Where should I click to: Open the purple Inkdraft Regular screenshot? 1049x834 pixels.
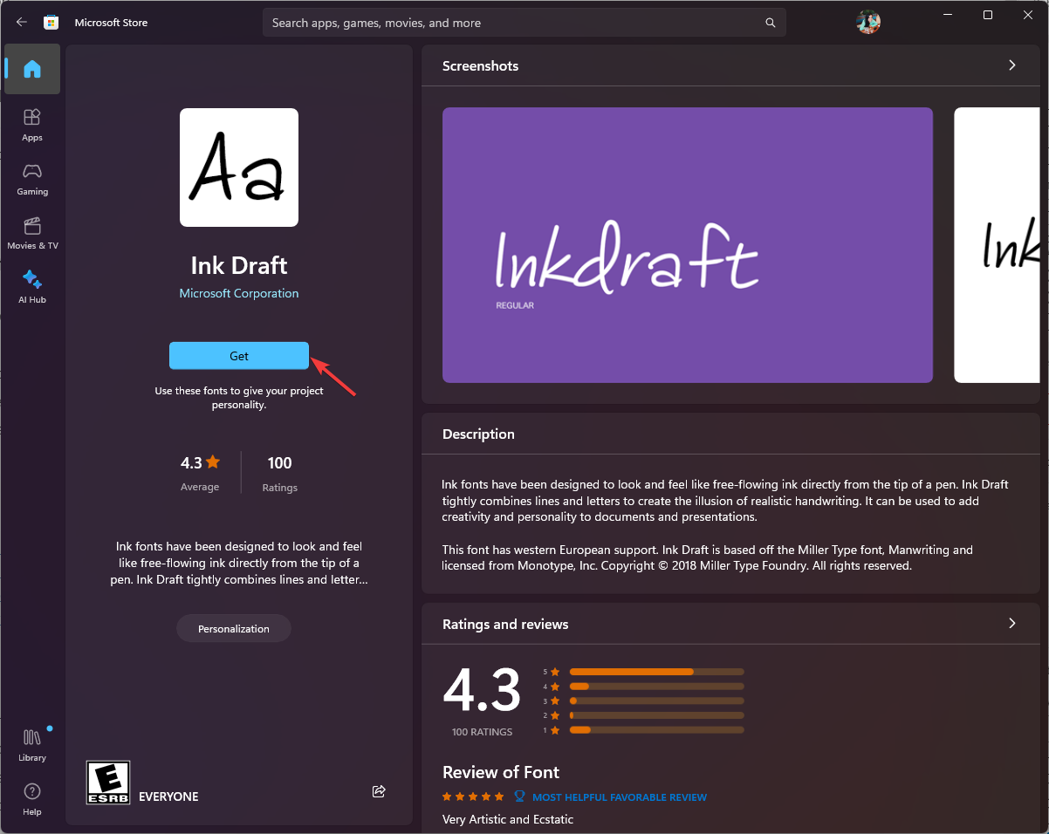pos(688,245)
